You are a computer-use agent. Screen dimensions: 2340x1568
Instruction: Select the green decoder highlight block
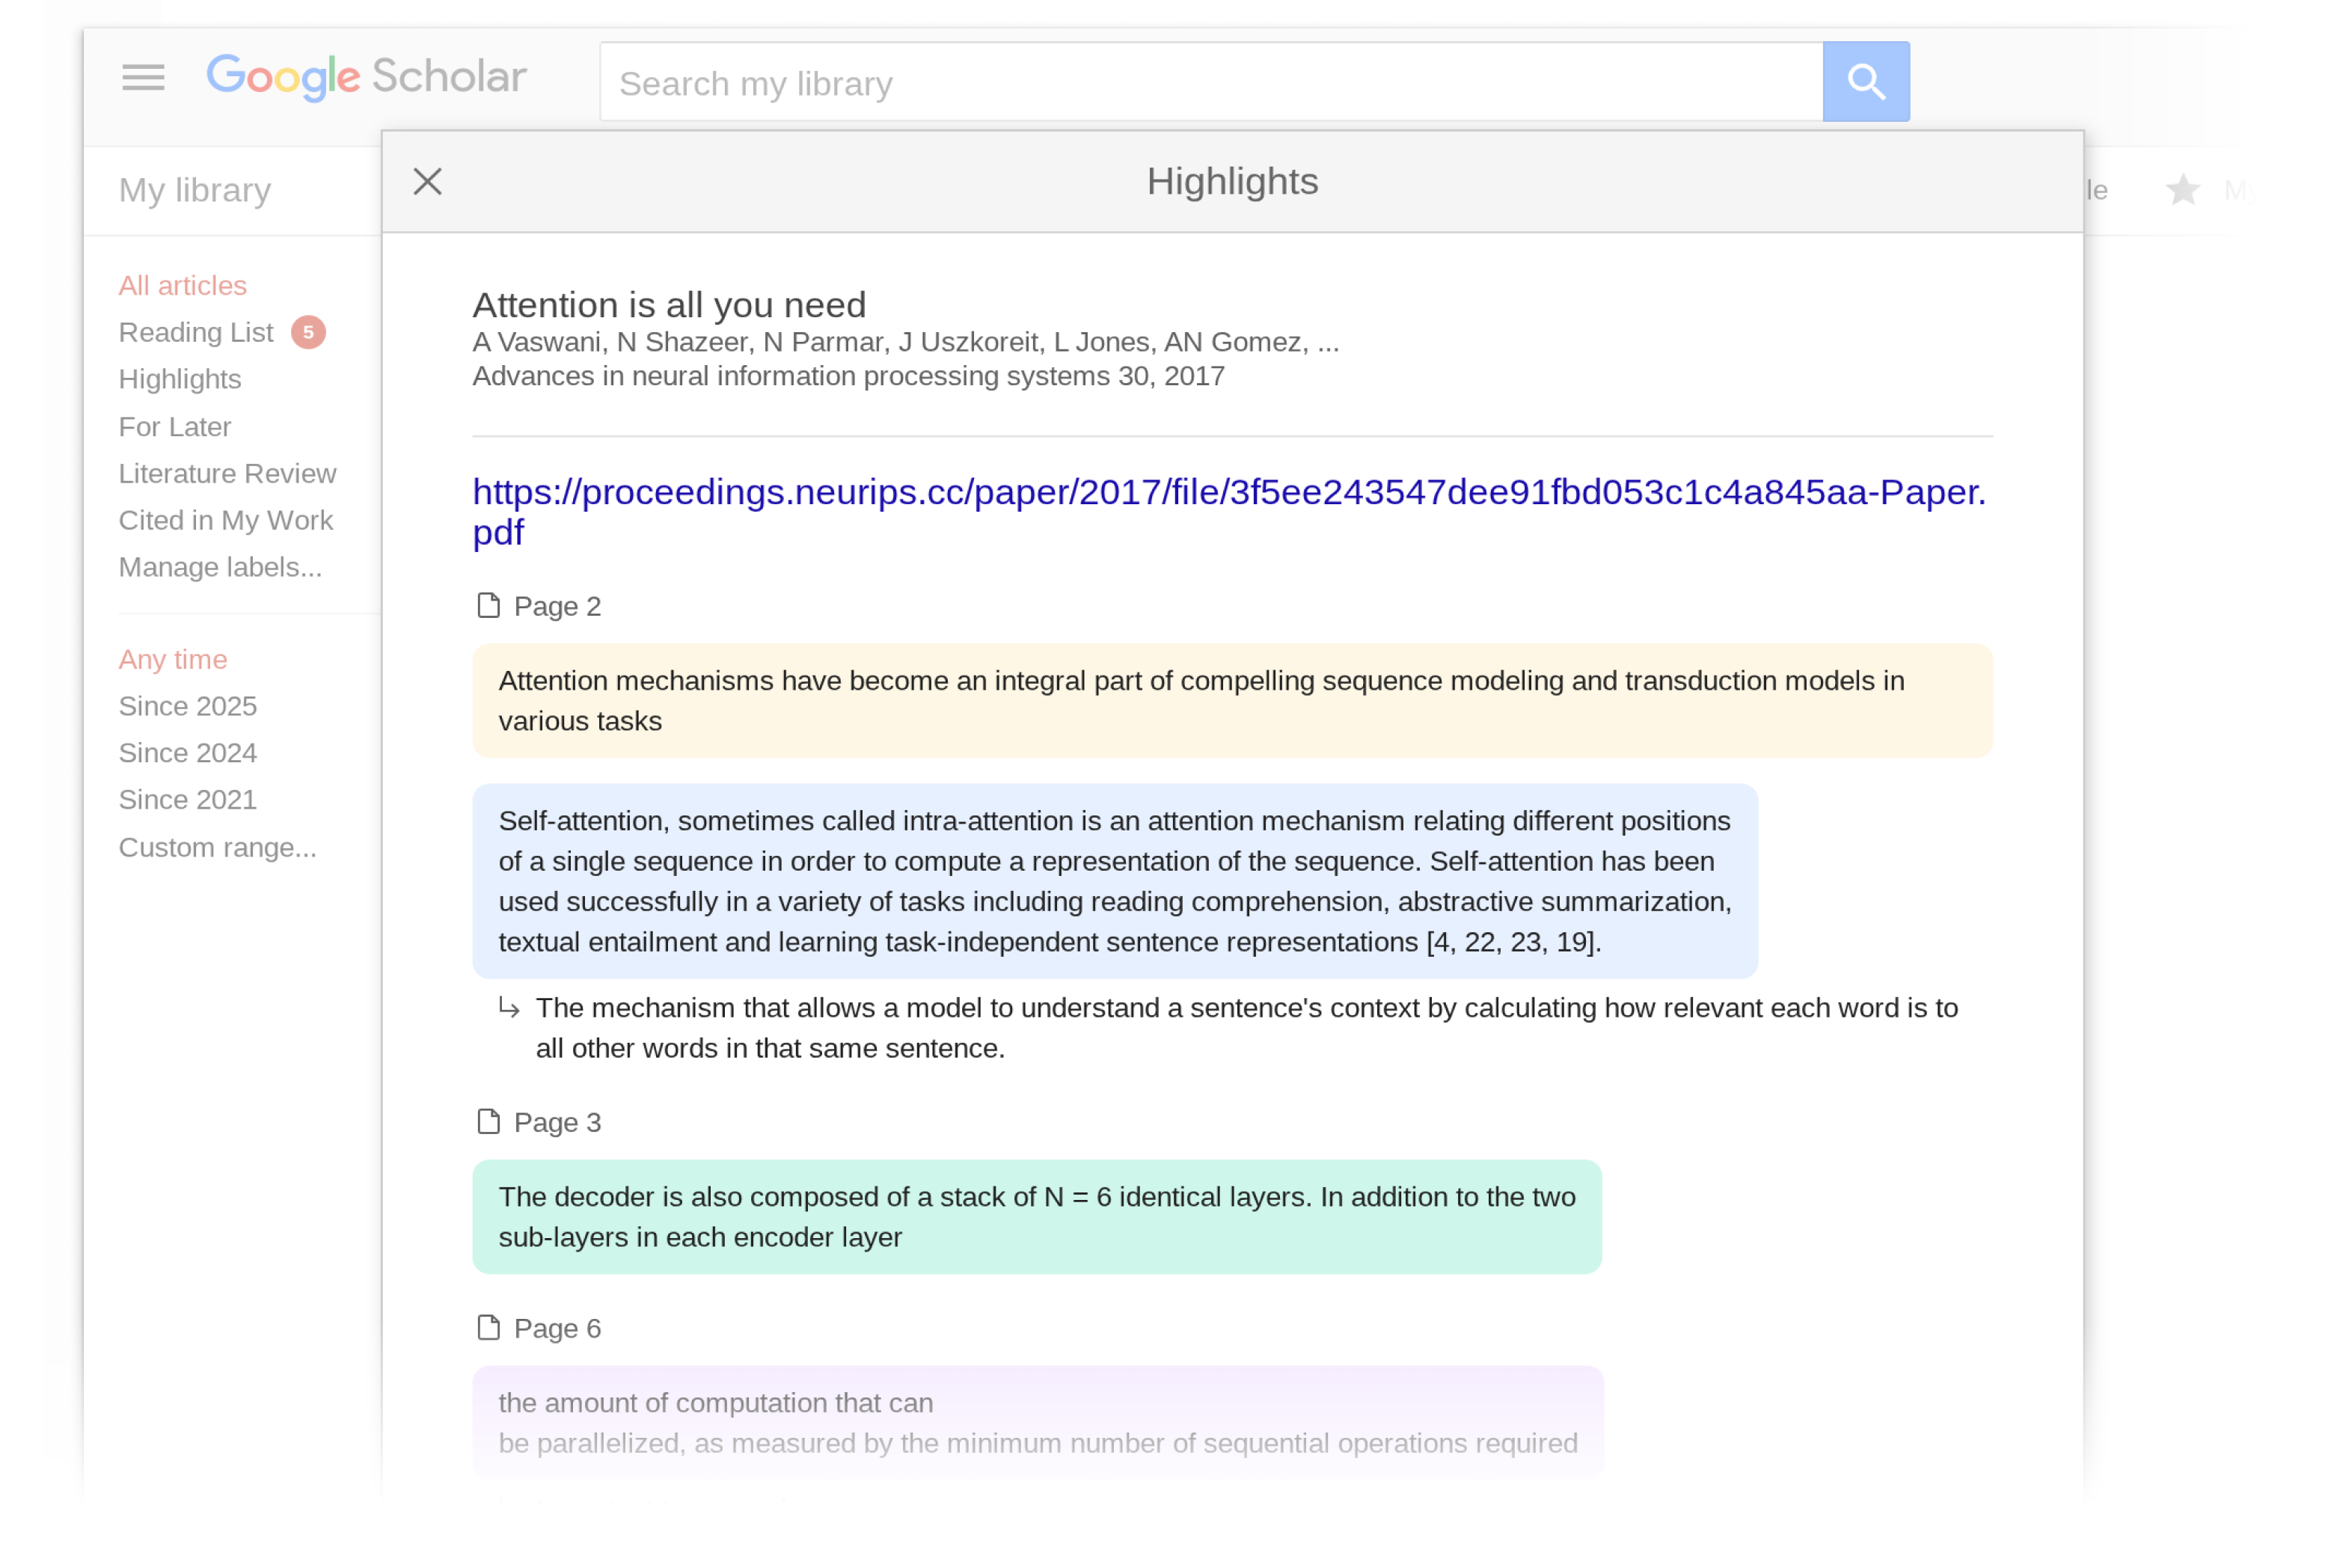(x=1036, y=1216)
